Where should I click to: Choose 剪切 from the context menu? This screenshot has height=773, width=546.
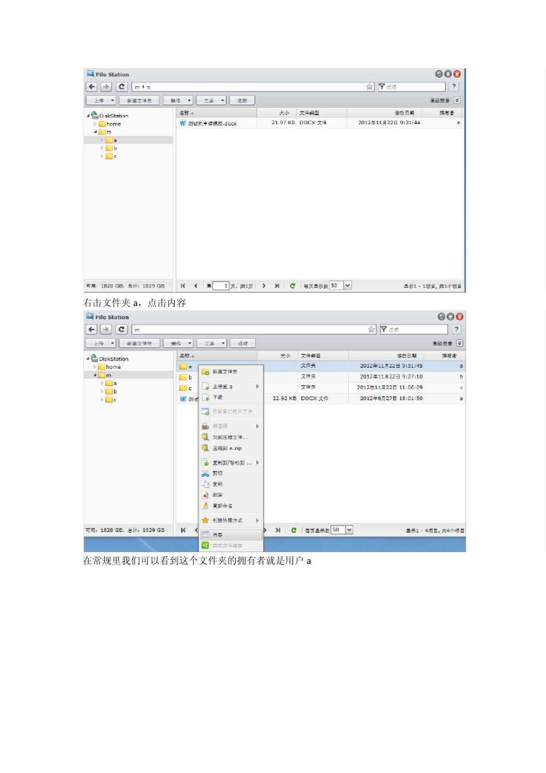coord(231,473)
